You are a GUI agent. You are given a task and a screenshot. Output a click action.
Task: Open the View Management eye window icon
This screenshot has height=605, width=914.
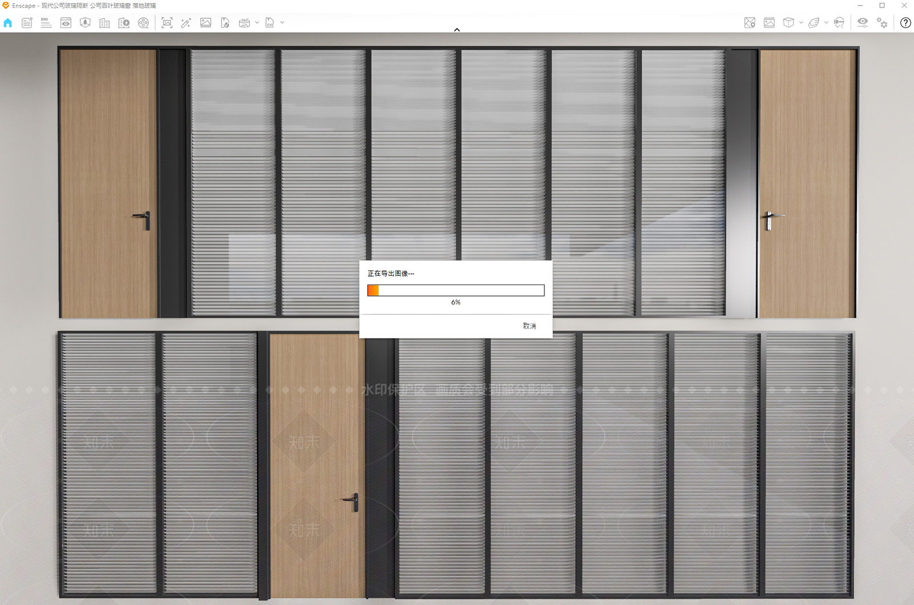tap(66, 23)
